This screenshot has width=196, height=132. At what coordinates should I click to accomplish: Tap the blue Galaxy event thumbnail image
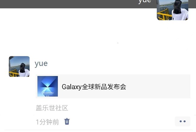click(48, 86)
